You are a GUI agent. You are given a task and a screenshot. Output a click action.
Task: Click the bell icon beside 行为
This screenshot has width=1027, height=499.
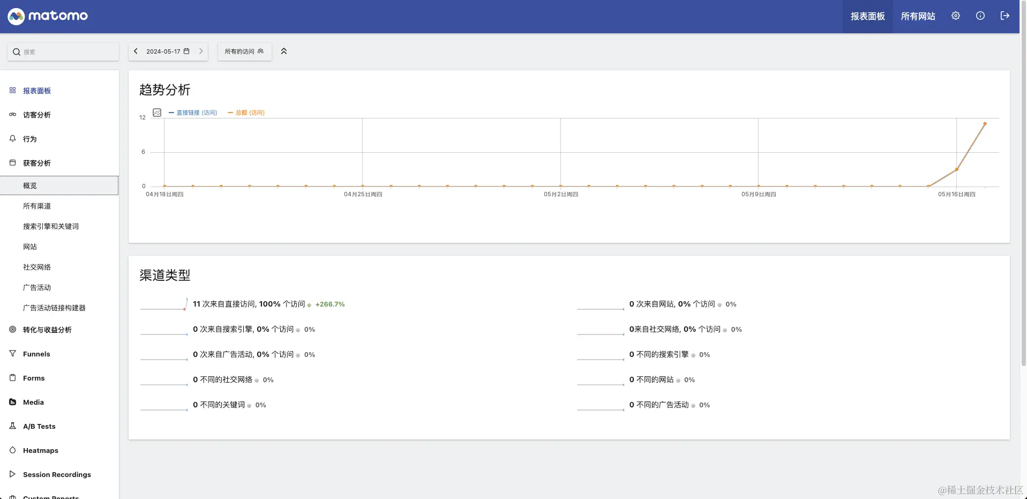click(13, 139)
